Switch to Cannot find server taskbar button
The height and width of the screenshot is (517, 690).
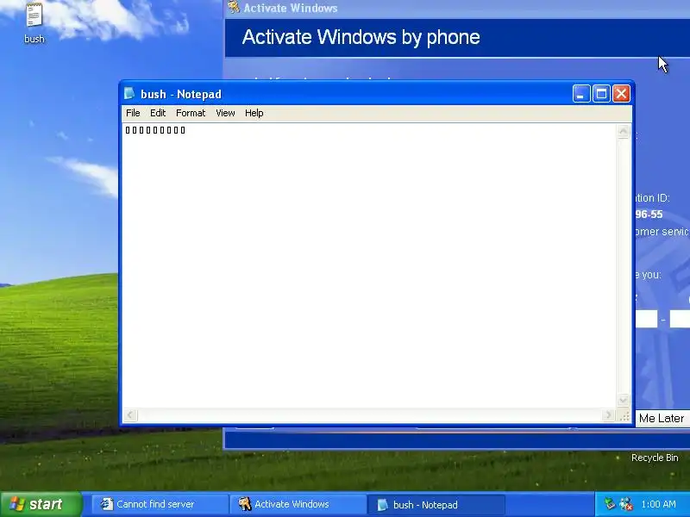click(160, 504)
